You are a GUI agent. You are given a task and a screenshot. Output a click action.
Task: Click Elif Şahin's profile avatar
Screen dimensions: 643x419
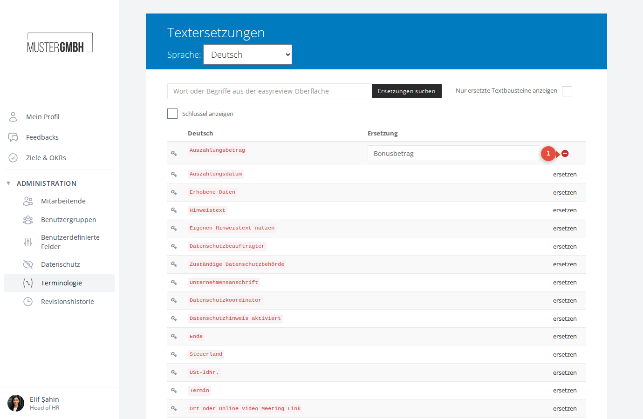click(16, 403)
